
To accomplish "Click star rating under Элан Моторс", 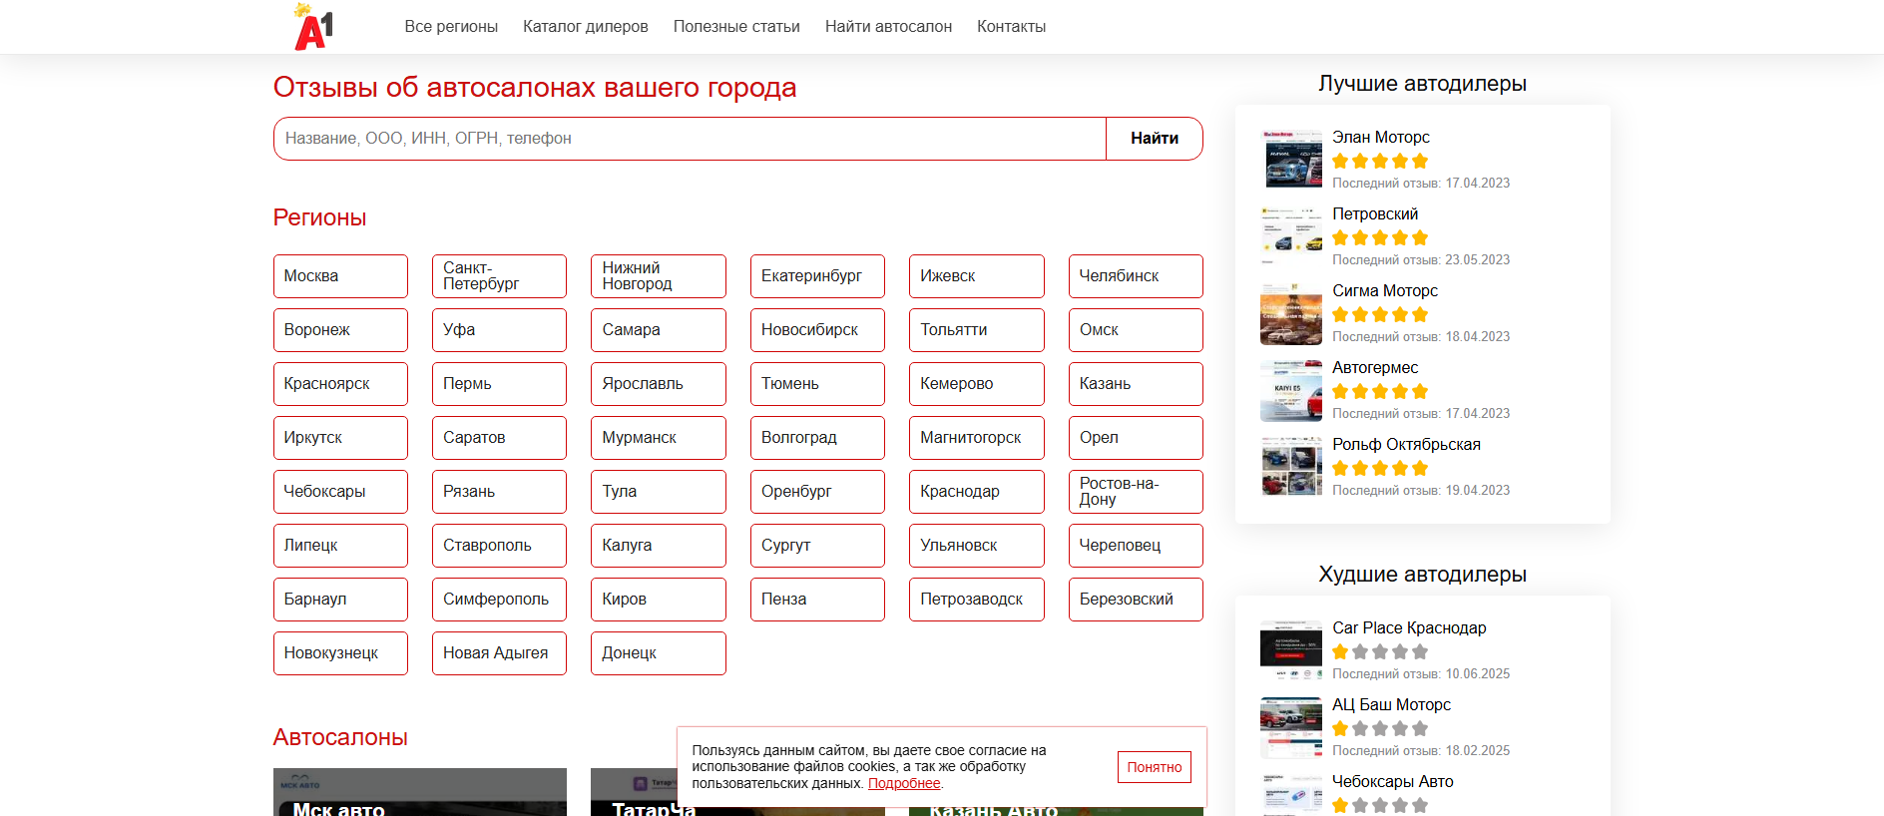I will 1380,162.
